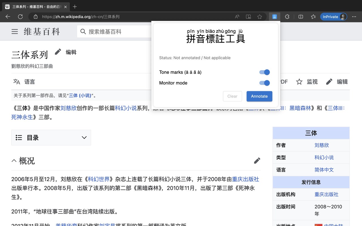Open the 三体 (小说) link
Image resolution: width=362 pixels, height=226 pixels.
80,95
